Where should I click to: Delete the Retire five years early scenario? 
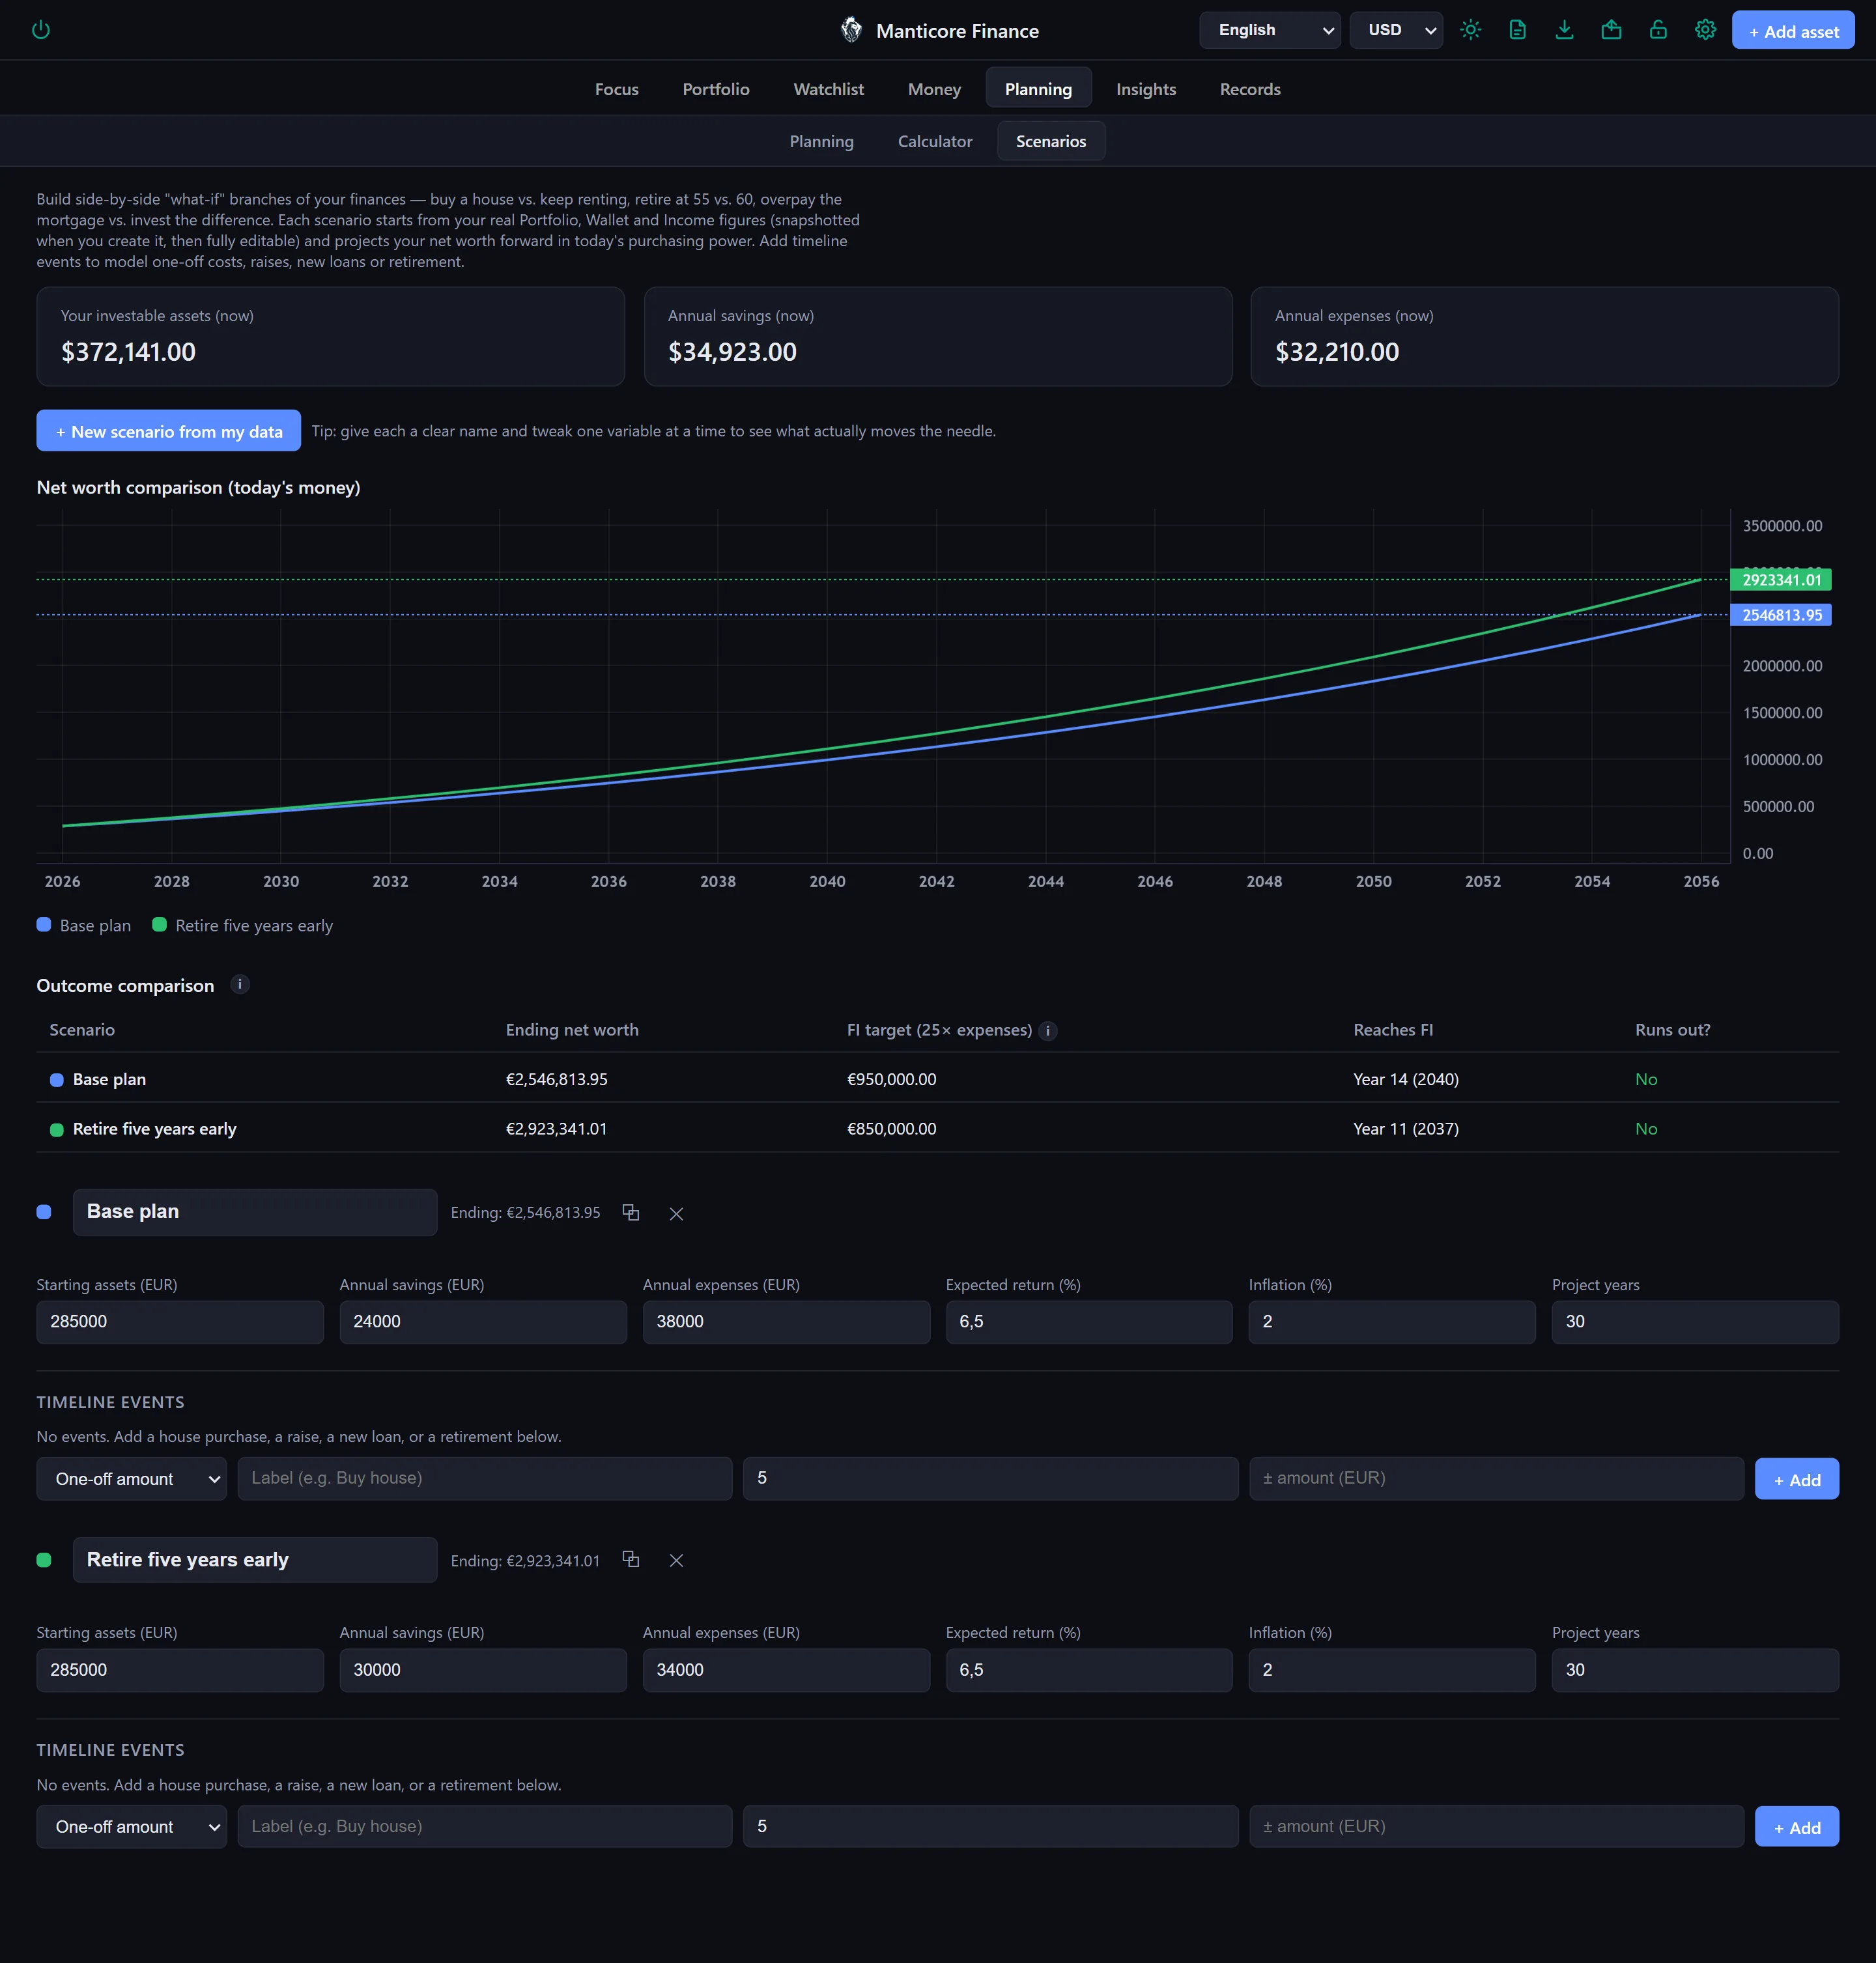point(676,1560)
